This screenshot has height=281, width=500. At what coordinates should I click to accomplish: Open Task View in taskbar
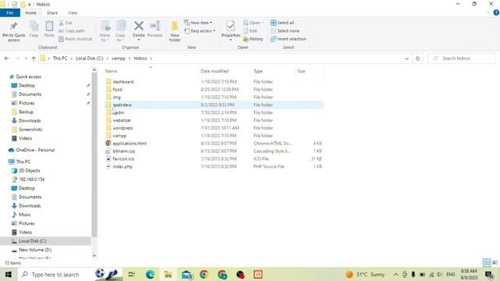[131, 274]
